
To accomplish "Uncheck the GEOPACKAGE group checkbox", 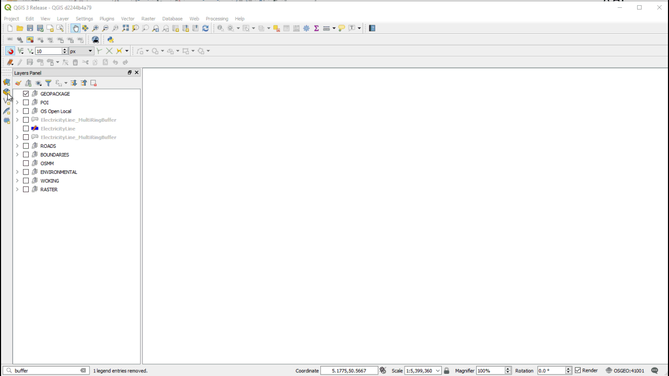I will 26,94.
